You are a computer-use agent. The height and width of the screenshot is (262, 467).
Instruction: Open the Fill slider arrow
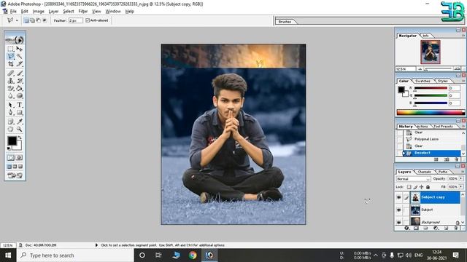461,186
